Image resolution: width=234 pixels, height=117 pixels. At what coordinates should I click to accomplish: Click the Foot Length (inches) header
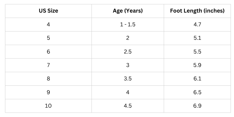197,11
